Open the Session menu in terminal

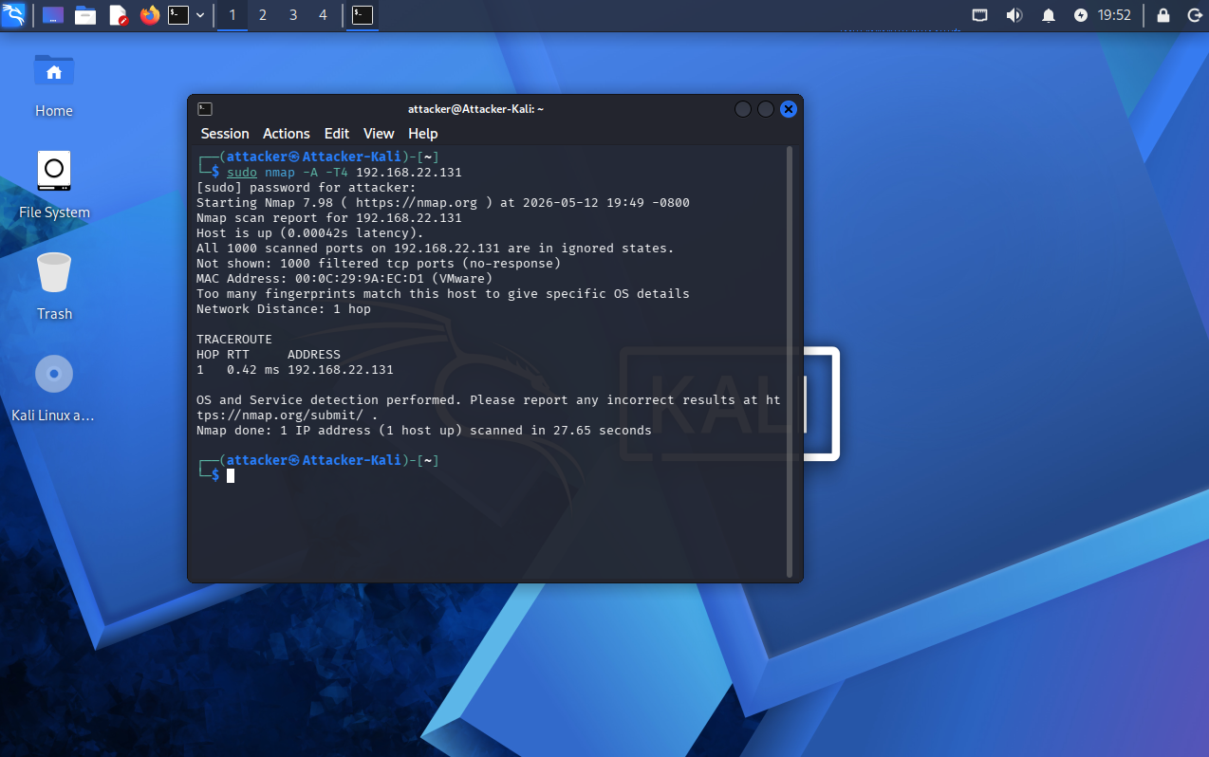(225, 134)
